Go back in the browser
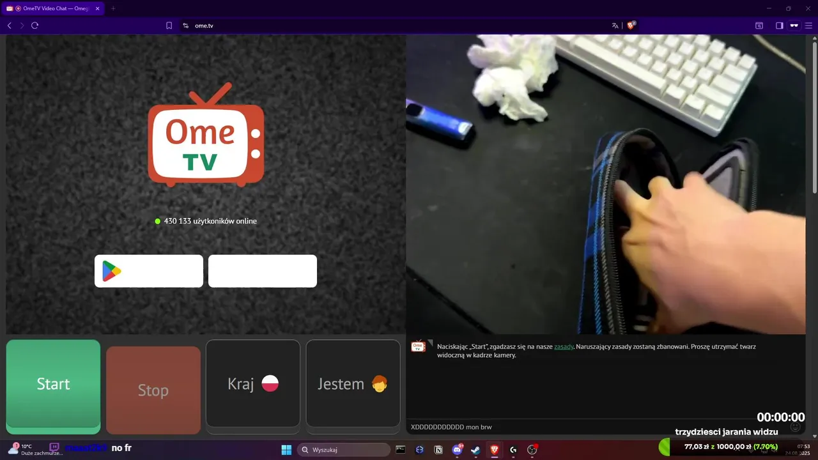This screenshot has height=460, width=818. click(9, 26)
